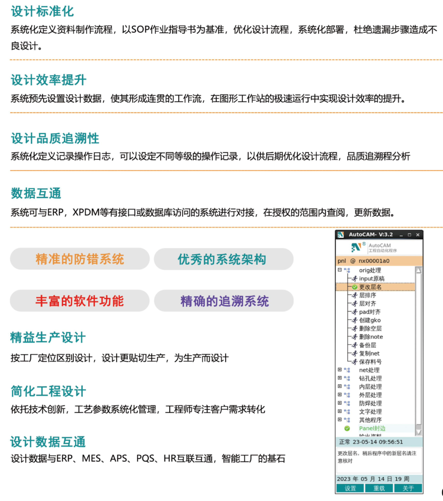The height and width of the screenshot is (501, 443).
Task: Click the 精益生产设计 heading
Action: 48,338
